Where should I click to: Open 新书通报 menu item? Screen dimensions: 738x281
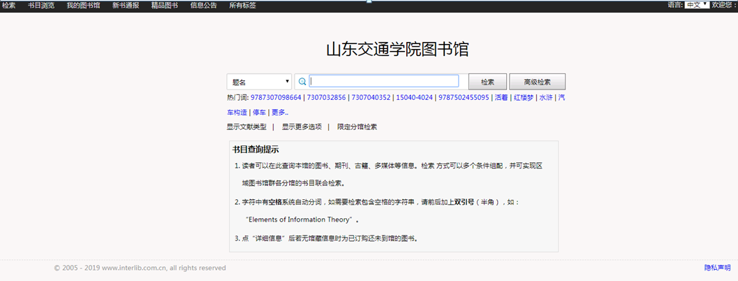126,5
